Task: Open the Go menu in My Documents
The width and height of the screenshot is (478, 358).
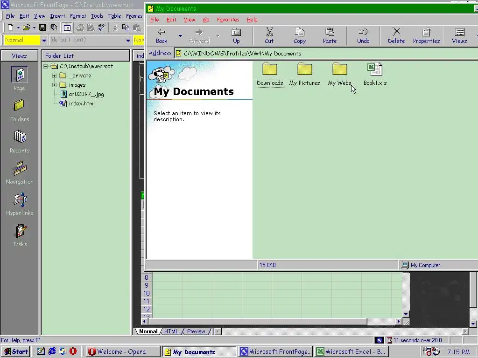Action: point(206,20)
